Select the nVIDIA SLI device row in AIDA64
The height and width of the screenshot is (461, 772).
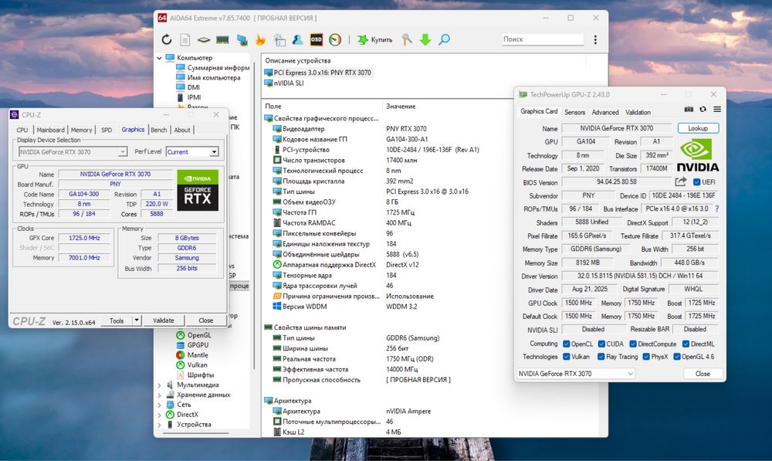tap(284, 83)
